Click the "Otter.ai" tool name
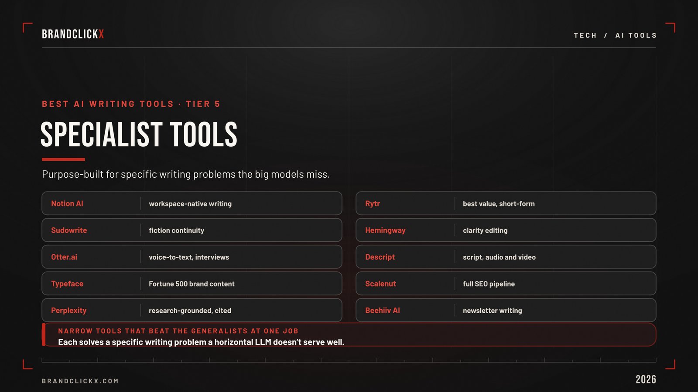This screenshot has height=392, width=698. 64,257
